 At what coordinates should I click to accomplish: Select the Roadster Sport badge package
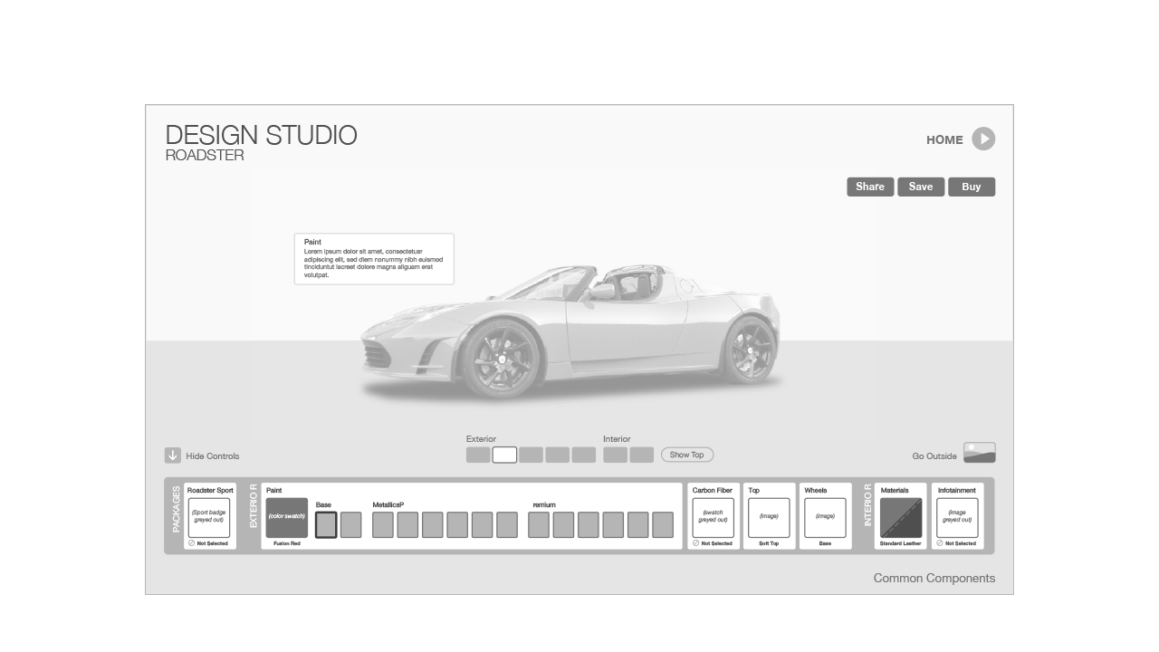point(209,517)
